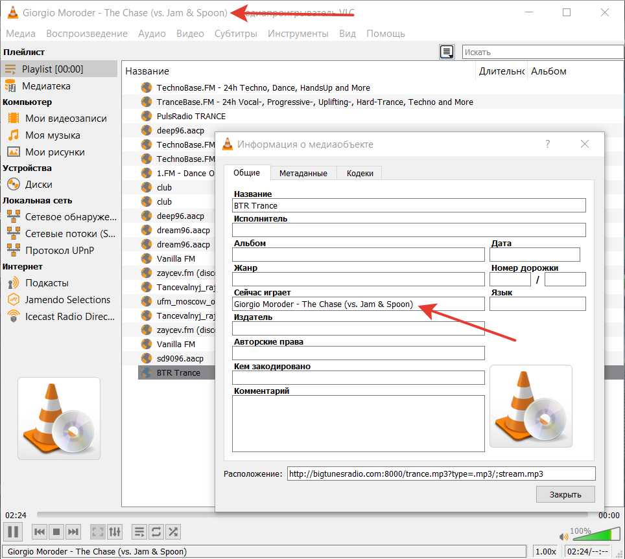The width and height of the screenshot is (625, 559).
Task: Click the Авторские права field
Action: [359, 353]
